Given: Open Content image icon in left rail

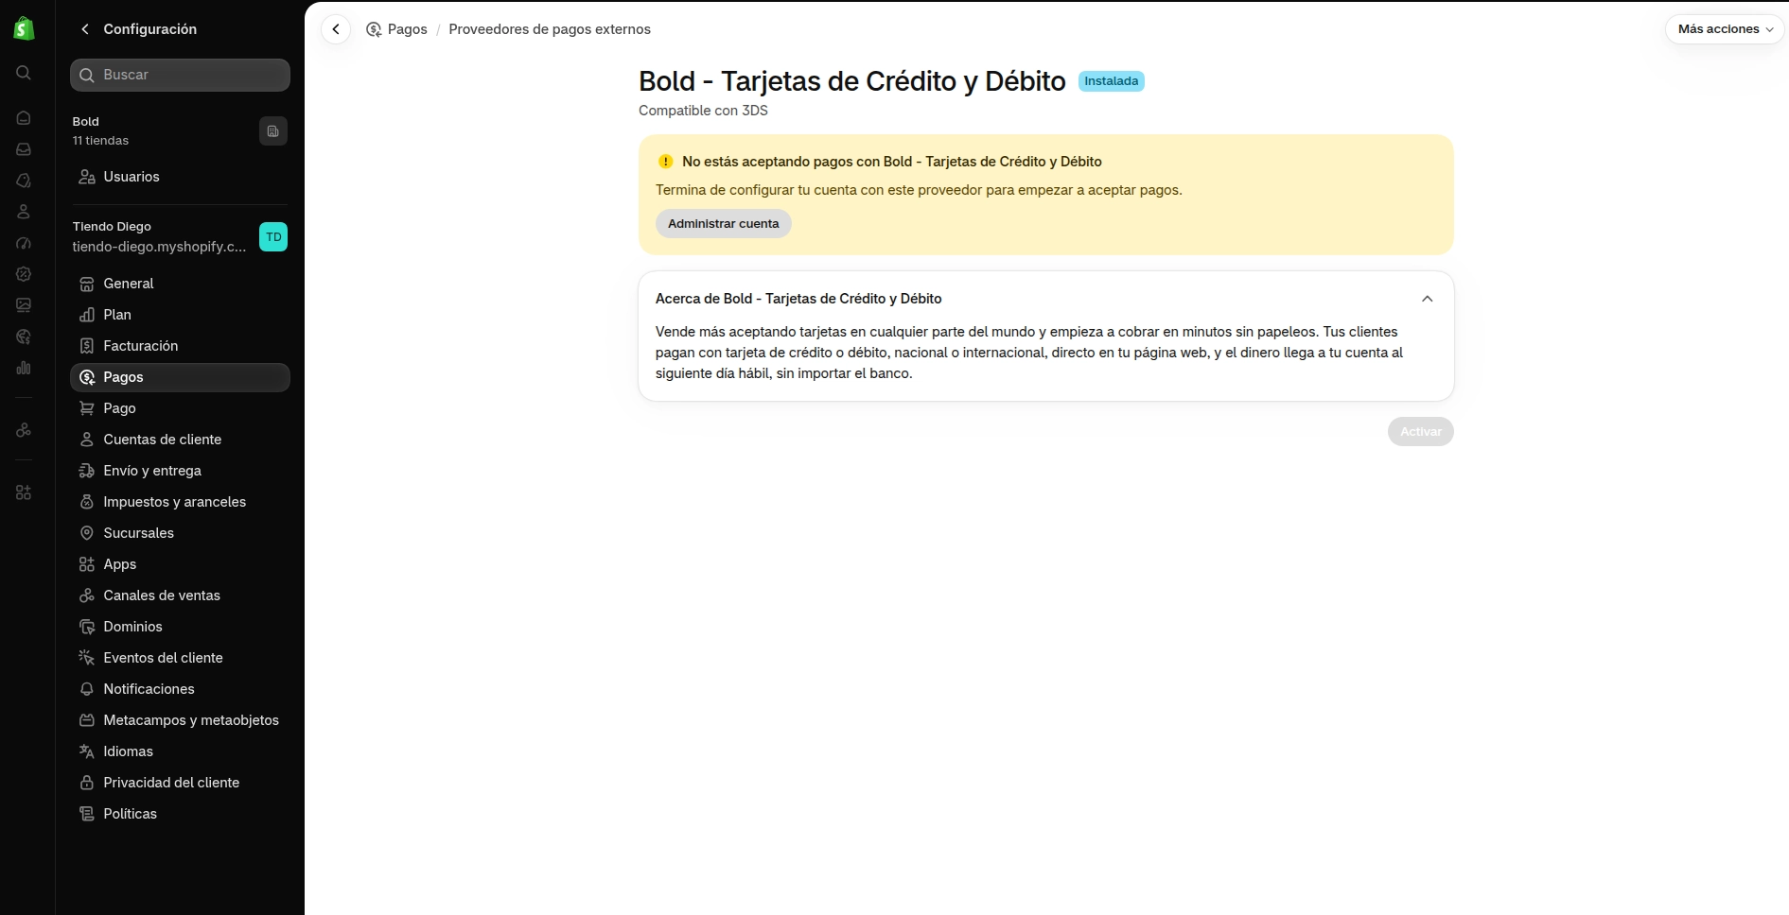Looking at the screenshot, I should [x=24, y=305].
